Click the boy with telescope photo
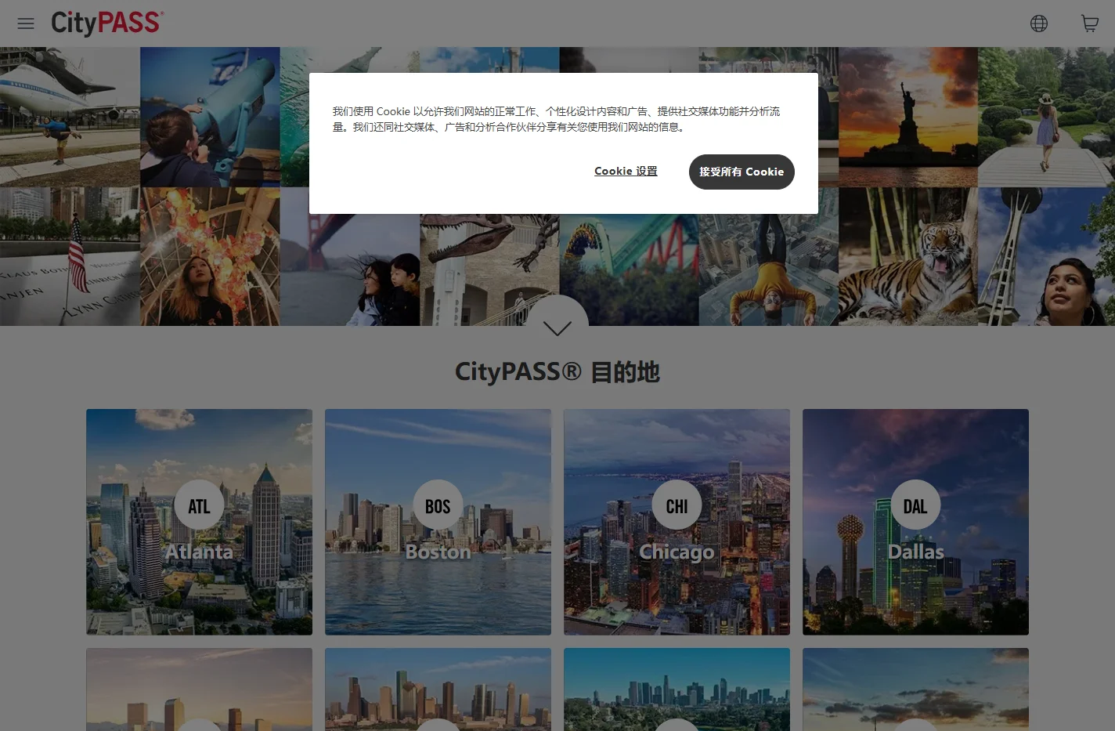 coord(210,117)
